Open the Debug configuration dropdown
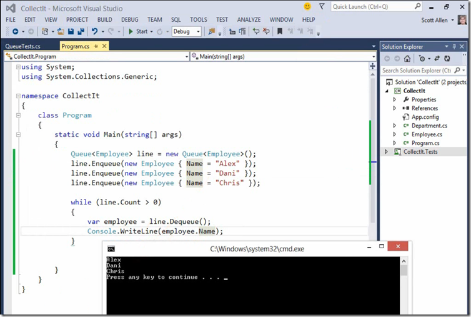471x317 pixels. (198, 31)
